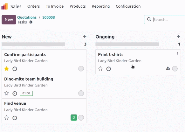Viewport: 185px width, 132px height.
Task: Open the three-dot menu on Print t-shirts
Action: (x=177, y=54)
